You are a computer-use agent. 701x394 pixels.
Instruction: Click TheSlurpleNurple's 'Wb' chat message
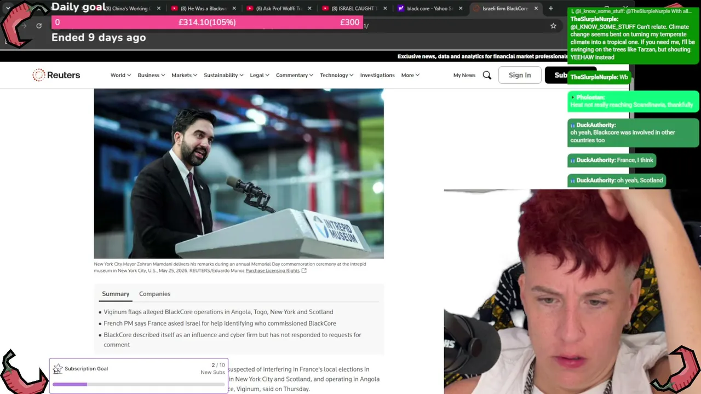coord(599,77)
